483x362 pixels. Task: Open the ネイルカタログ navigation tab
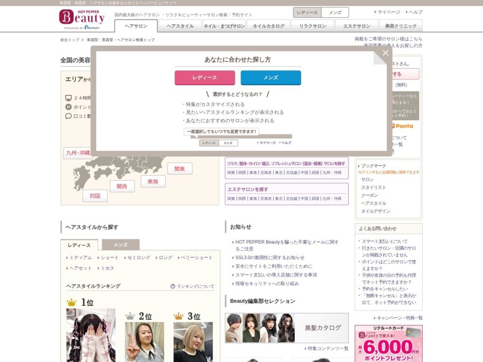pos(268,26)
